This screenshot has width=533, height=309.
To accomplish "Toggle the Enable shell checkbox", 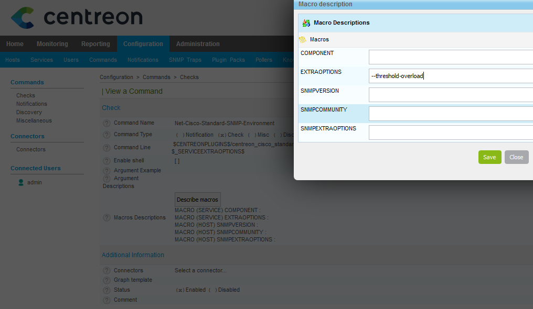I will [177, 161].
